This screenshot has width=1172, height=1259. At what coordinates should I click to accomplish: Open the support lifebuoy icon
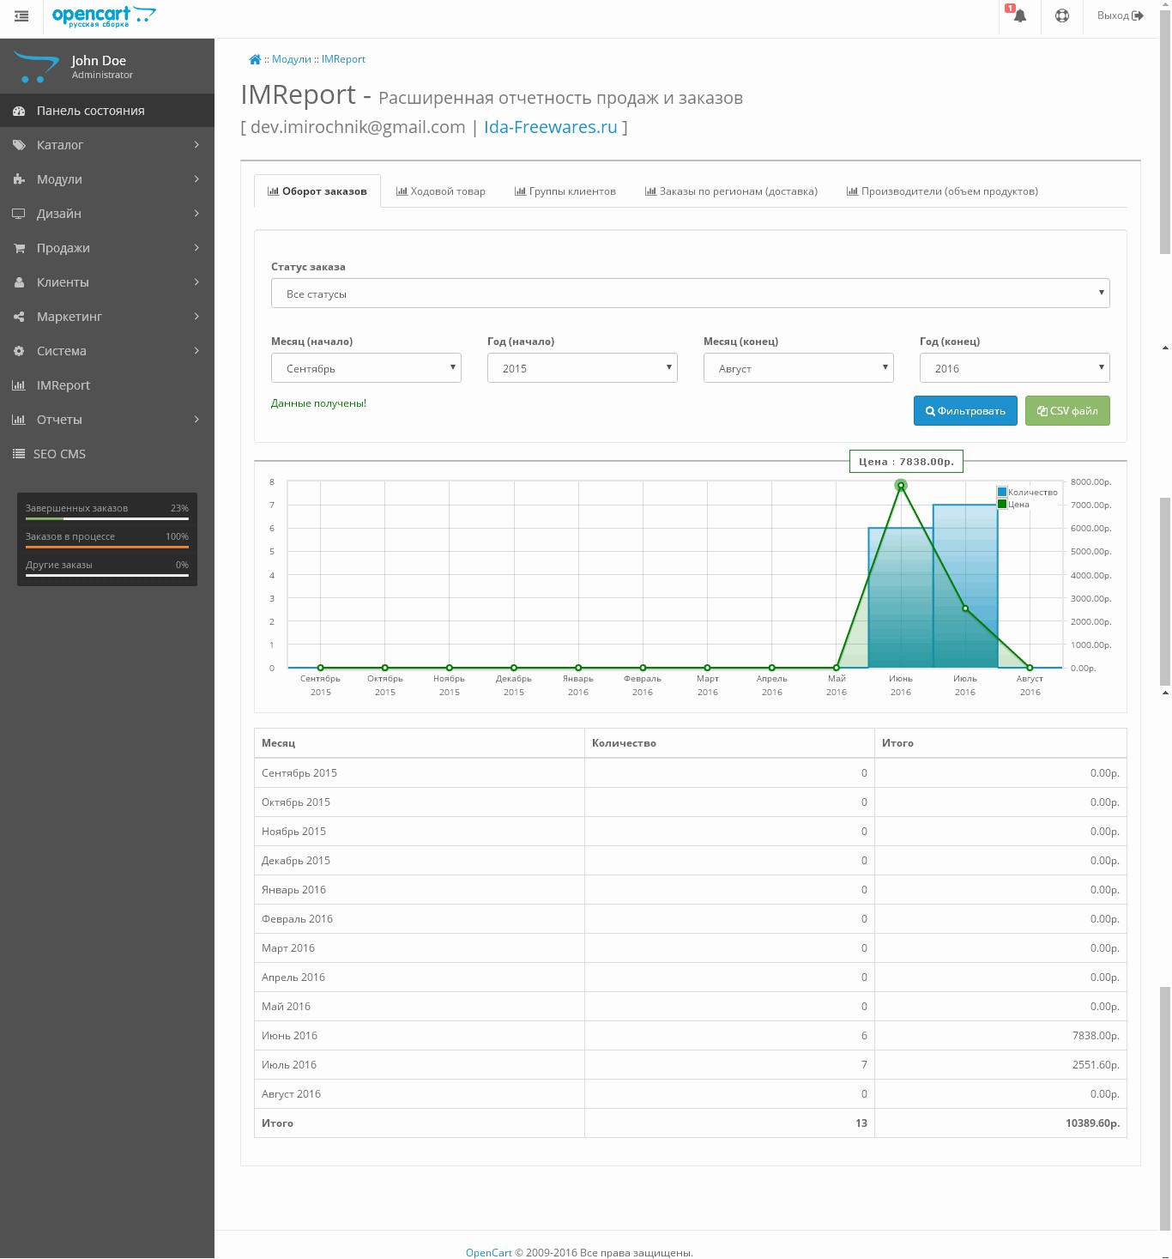(1062, 15)
